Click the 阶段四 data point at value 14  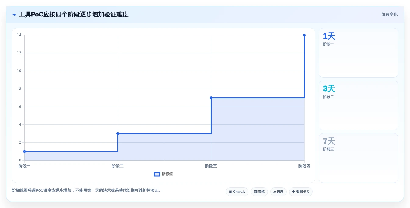coord(304,35)
